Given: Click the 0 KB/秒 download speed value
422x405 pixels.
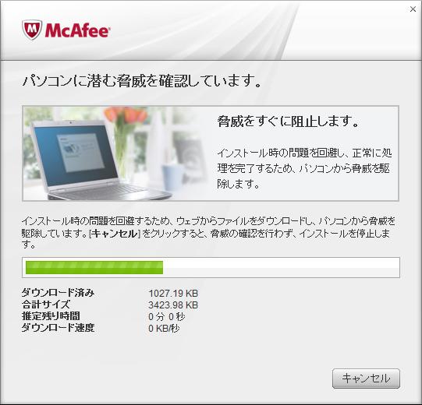Looking at the screenshot, I should click(x=164, y=329).
